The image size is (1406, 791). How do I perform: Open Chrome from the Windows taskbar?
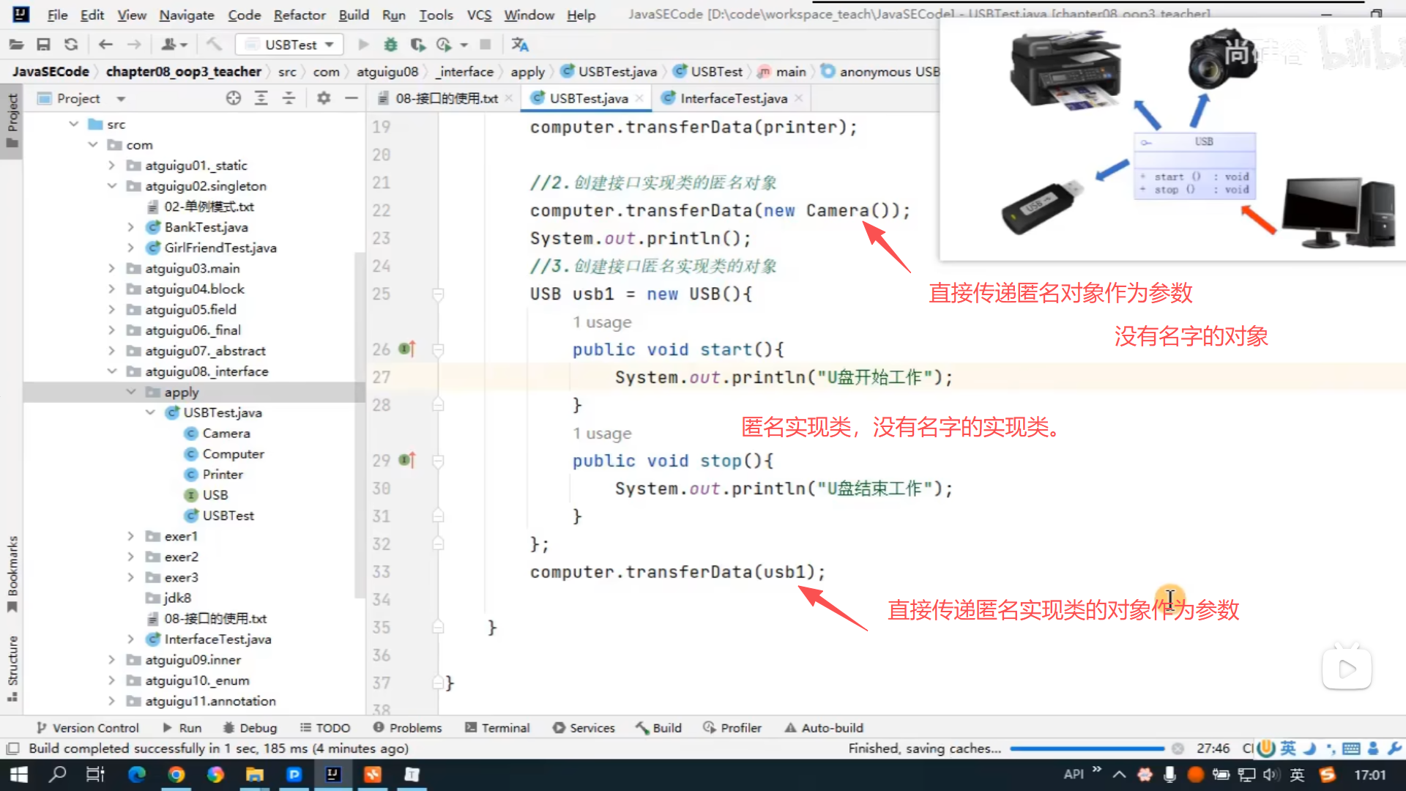(x=176, y=775)
